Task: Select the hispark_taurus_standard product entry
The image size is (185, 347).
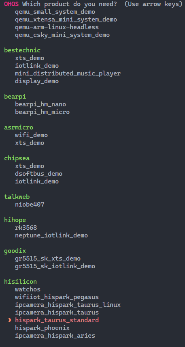Action: point(57,320)
